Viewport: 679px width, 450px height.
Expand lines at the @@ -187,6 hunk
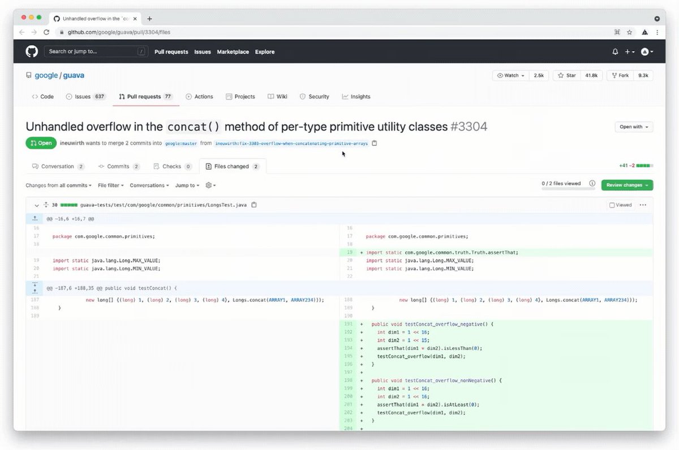click(x=35, y=288)
